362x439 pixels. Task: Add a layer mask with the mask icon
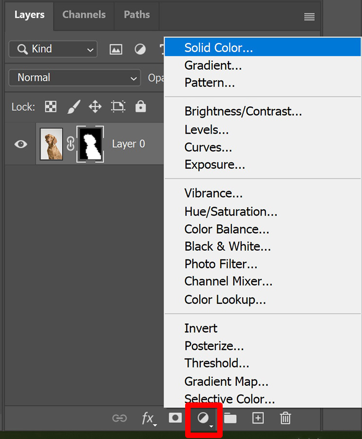175,418
